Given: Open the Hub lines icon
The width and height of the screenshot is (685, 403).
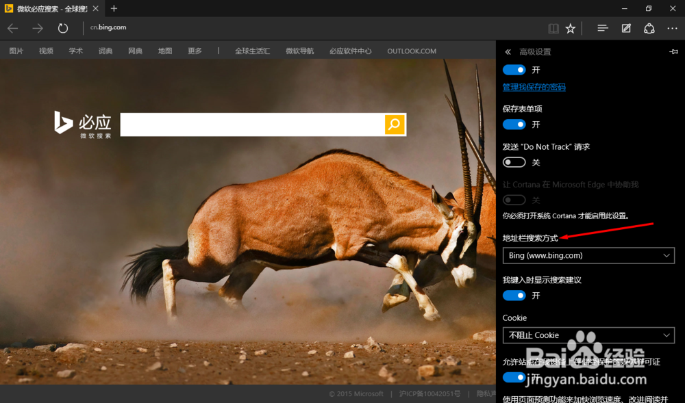Looking at the screenshot, I should click(x=603, y=28).
